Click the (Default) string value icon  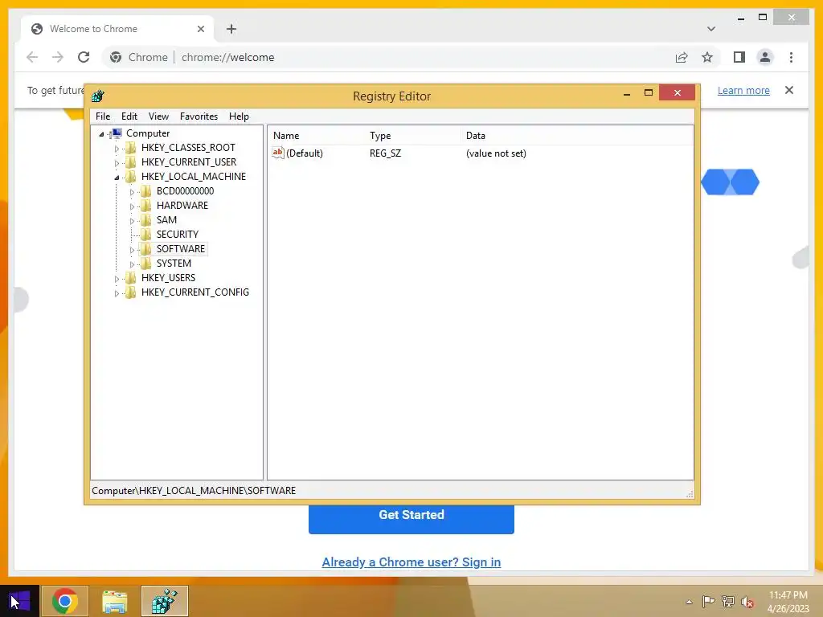[x=278, y=153]
